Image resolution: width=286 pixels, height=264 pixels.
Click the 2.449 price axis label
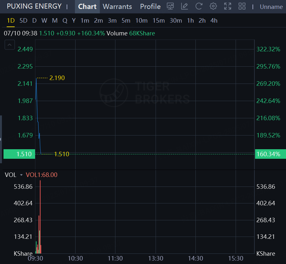click(x=25, y=49)
